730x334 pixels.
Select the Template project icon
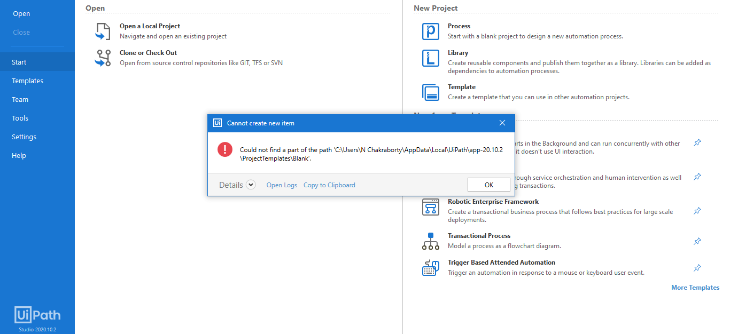coord(431,92)
